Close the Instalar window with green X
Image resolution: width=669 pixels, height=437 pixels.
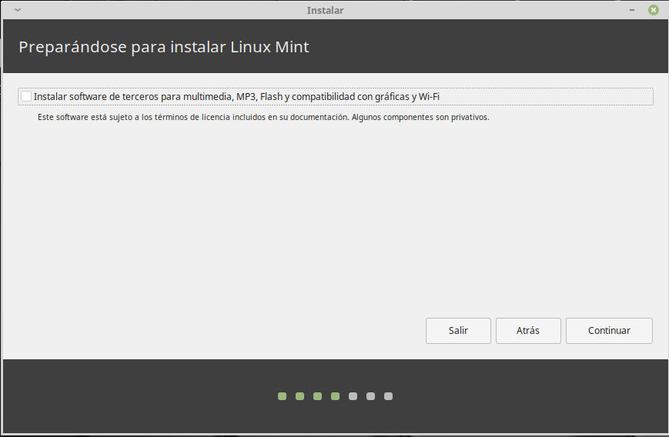[653, 10]
